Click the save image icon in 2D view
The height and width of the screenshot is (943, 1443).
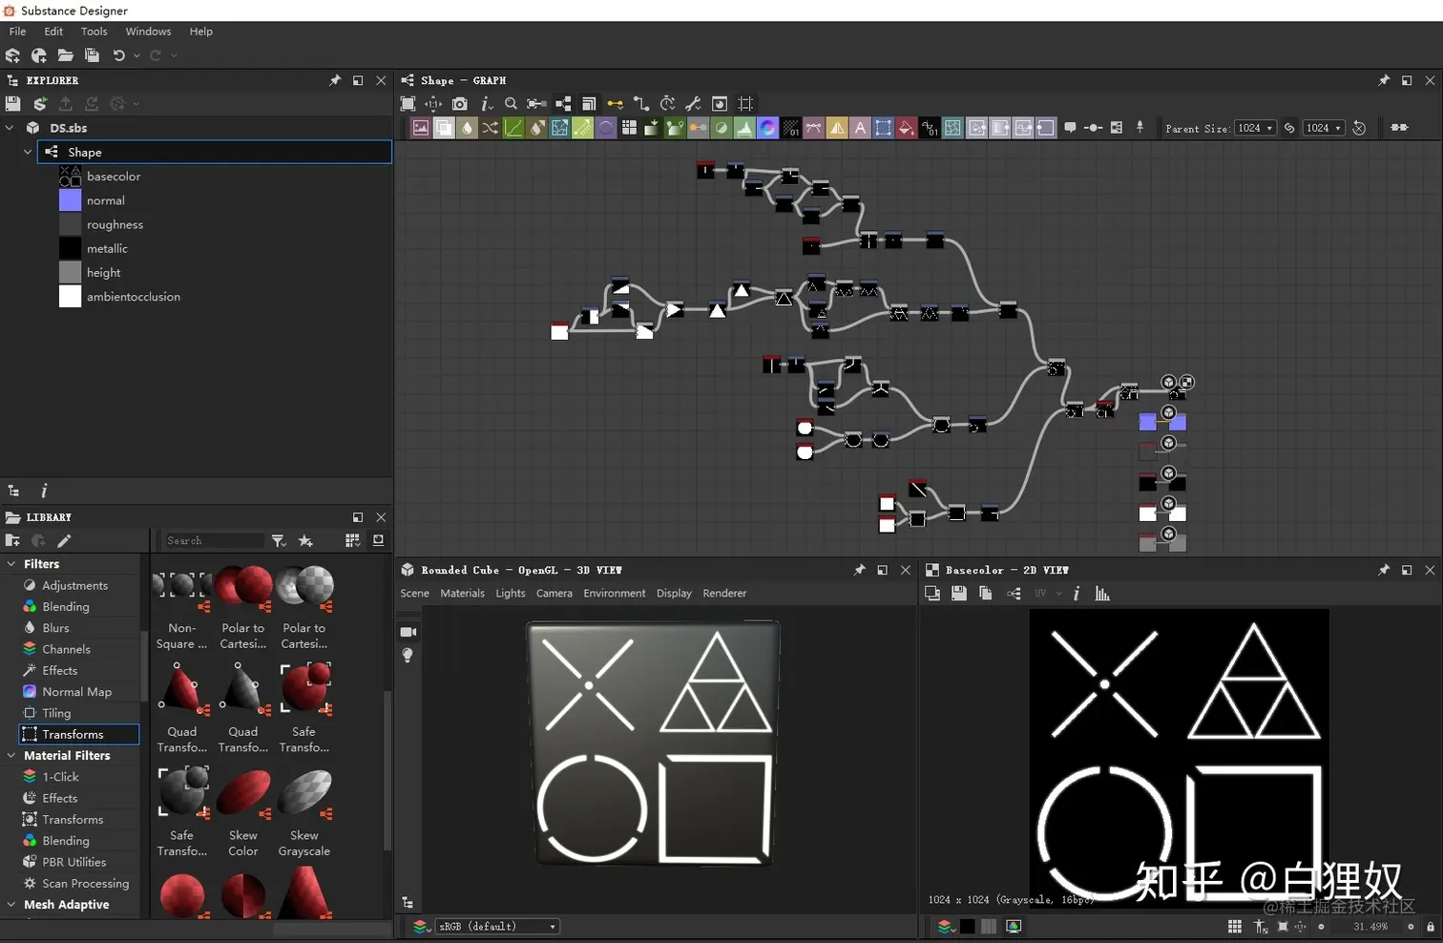(x=959, y=594)
